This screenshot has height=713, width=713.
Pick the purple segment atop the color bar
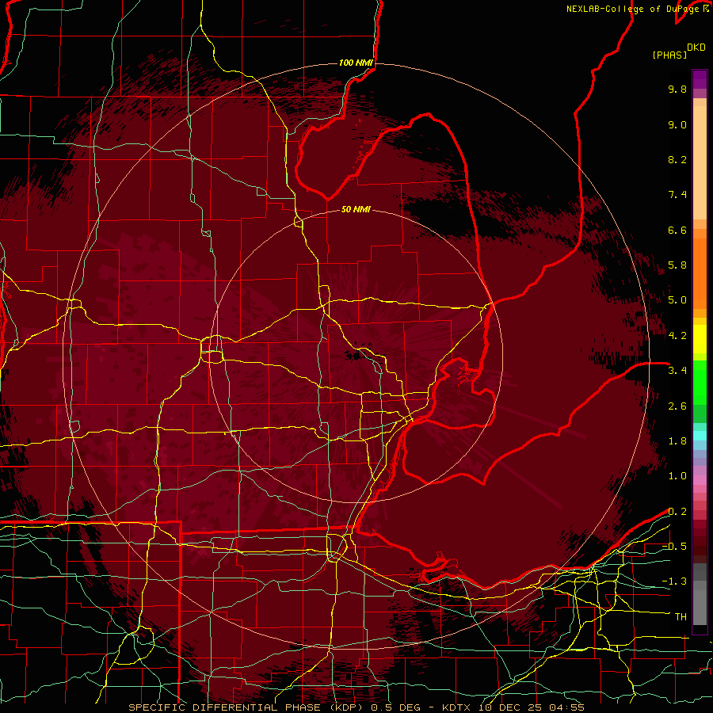click(x=700, y=79)
